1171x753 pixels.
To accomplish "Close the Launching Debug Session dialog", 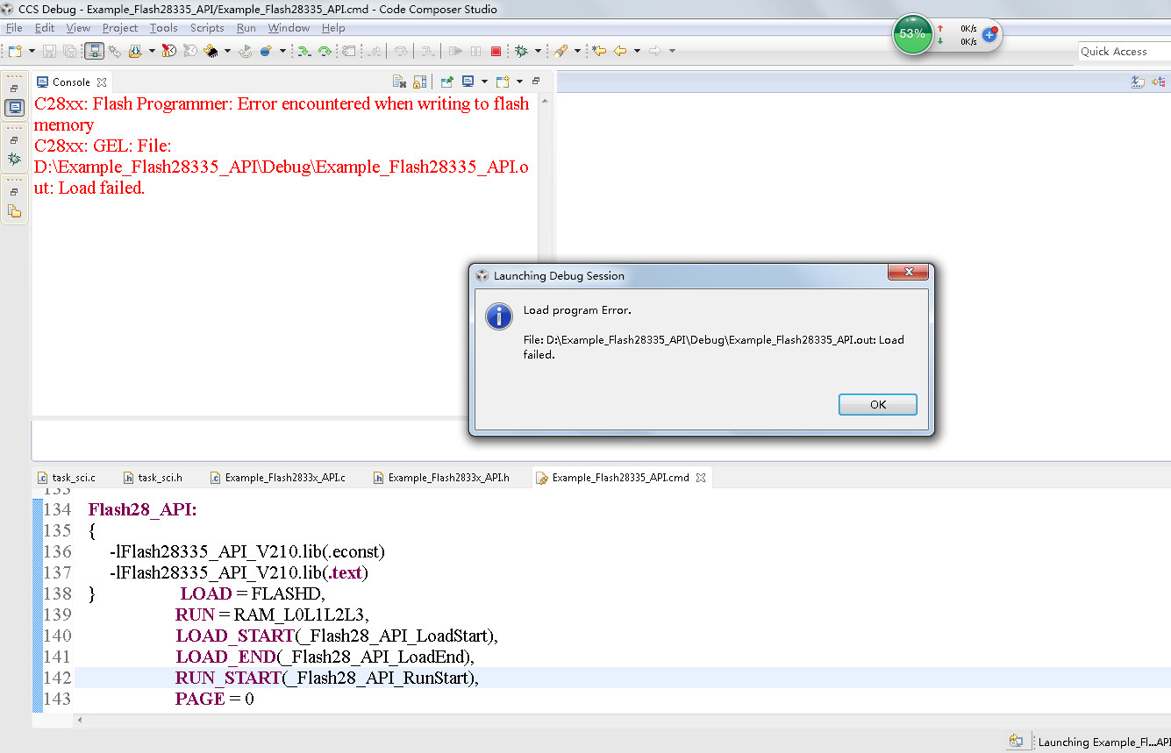I will pos(909,272).
